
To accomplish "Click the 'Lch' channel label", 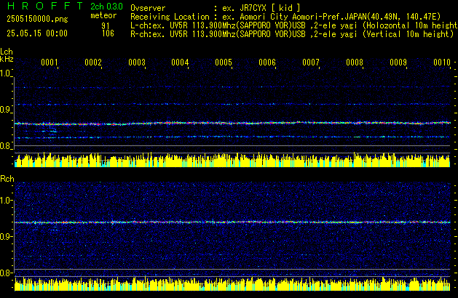I will click(7, 52).
